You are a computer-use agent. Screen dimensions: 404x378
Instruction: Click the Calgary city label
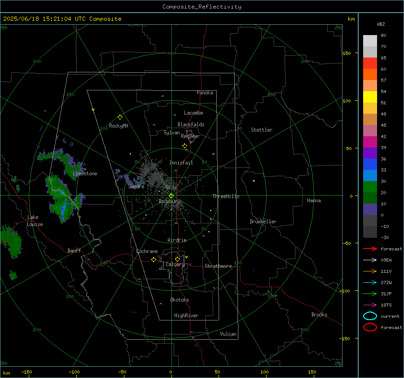click(x=175, y=264)
